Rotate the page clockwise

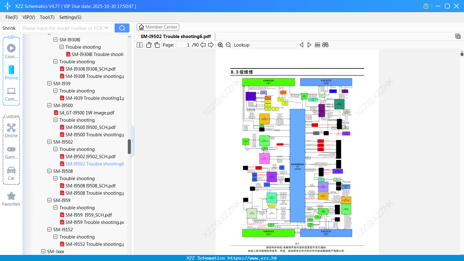(157, 45)
